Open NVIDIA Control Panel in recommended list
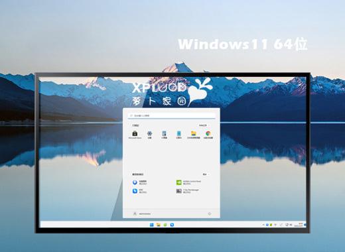345x252 pixels. tap(188, 182)
